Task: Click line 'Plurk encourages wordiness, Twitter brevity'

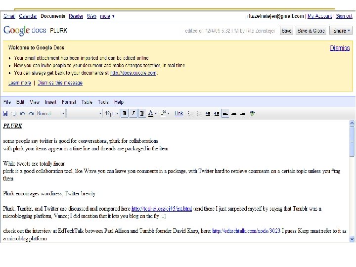Action: click(x=49, y=193)
